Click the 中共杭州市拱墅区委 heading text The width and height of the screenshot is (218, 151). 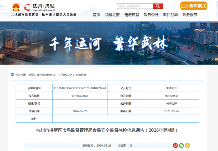23,15
